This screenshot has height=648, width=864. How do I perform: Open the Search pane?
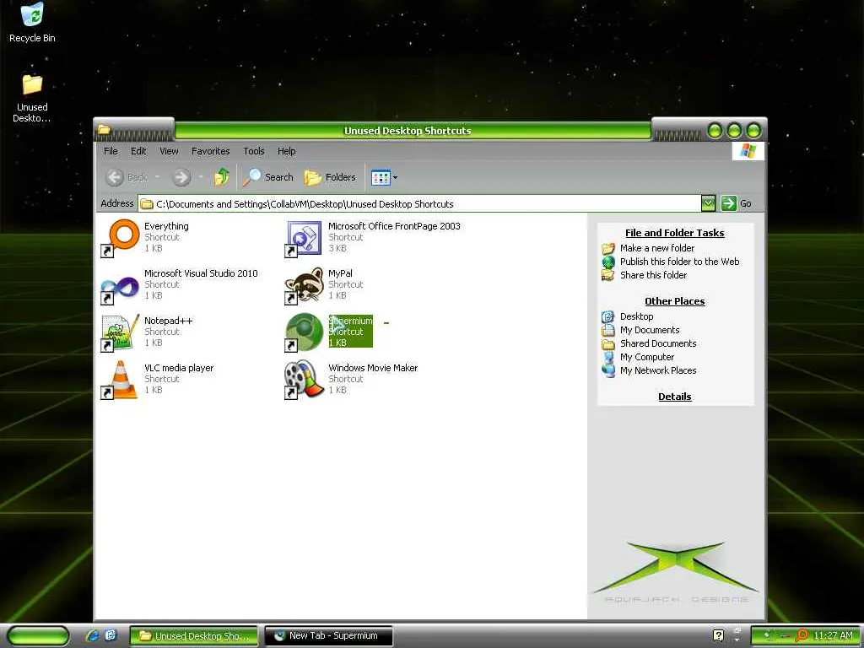point(268,177)
